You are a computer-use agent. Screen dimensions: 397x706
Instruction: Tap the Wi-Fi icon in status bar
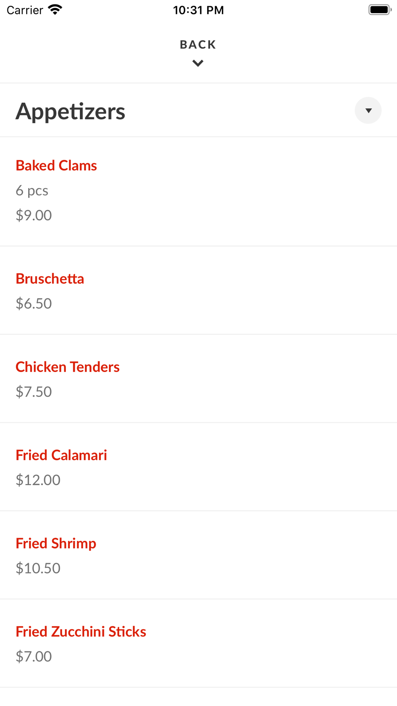[55, 10]
